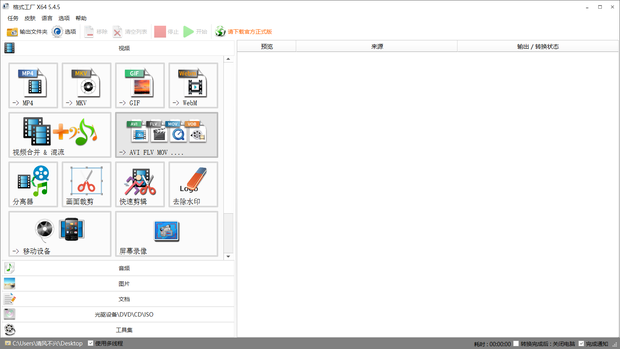Click the WebM format icon
The height and width of the screenshot is (349, 620).
193,85
